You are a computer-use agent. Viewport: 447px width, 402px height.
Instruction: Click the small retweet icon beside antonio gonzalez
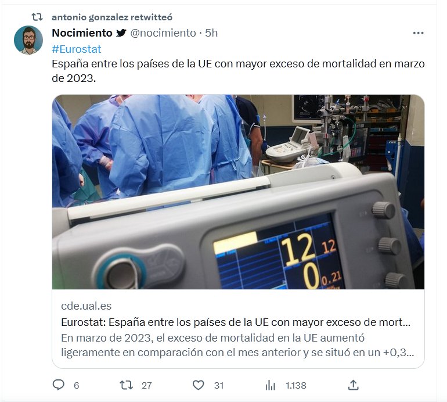click(x=37, y=17)
